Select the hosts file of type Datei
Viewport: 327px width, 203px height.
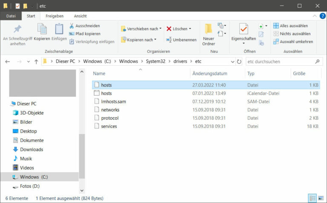coord(206,85)
